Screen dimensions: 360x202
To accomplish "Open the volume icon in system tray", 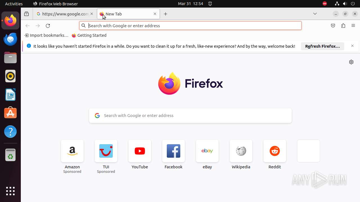I will (x=345, y=4).
